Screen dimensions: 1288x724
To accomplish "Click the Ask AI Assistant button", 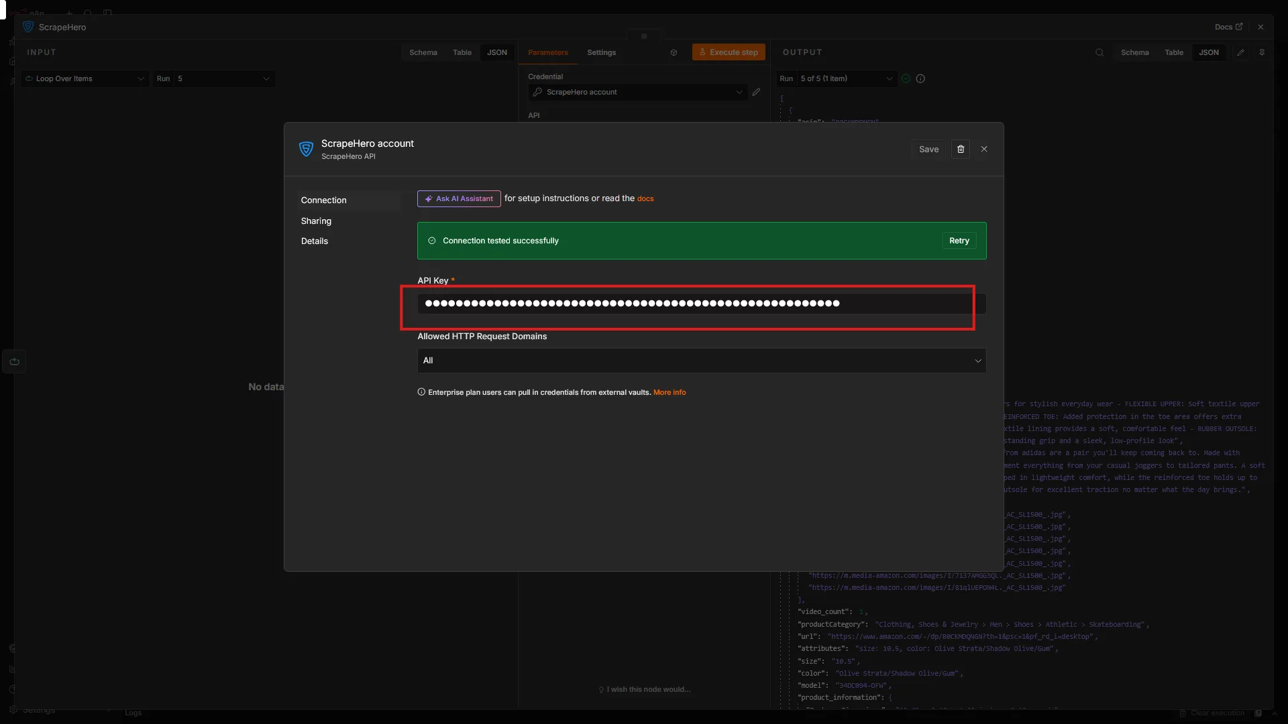I will coord(459,199).
